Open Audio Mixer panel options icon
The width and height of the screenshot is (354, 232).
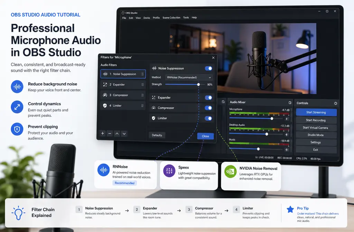(290, 103)
